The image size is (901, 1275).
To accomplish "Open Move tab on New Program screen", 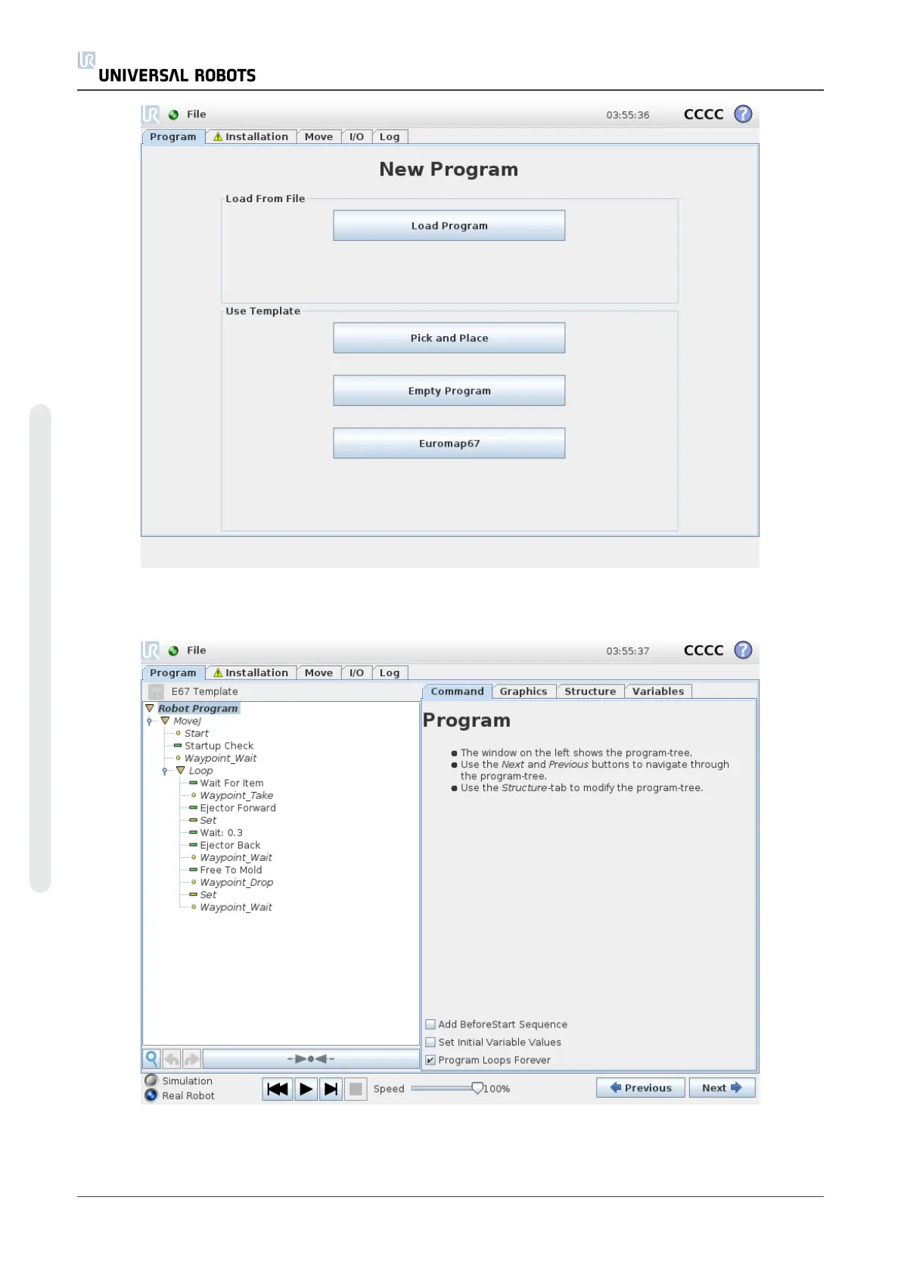I will click(318, 137).
